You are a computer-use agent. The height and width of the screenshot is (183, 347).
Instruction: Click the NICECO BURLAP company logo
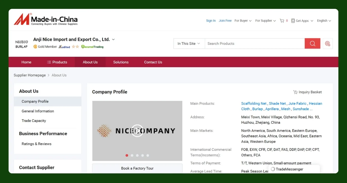pyautogui.click(x=22, y=44)
